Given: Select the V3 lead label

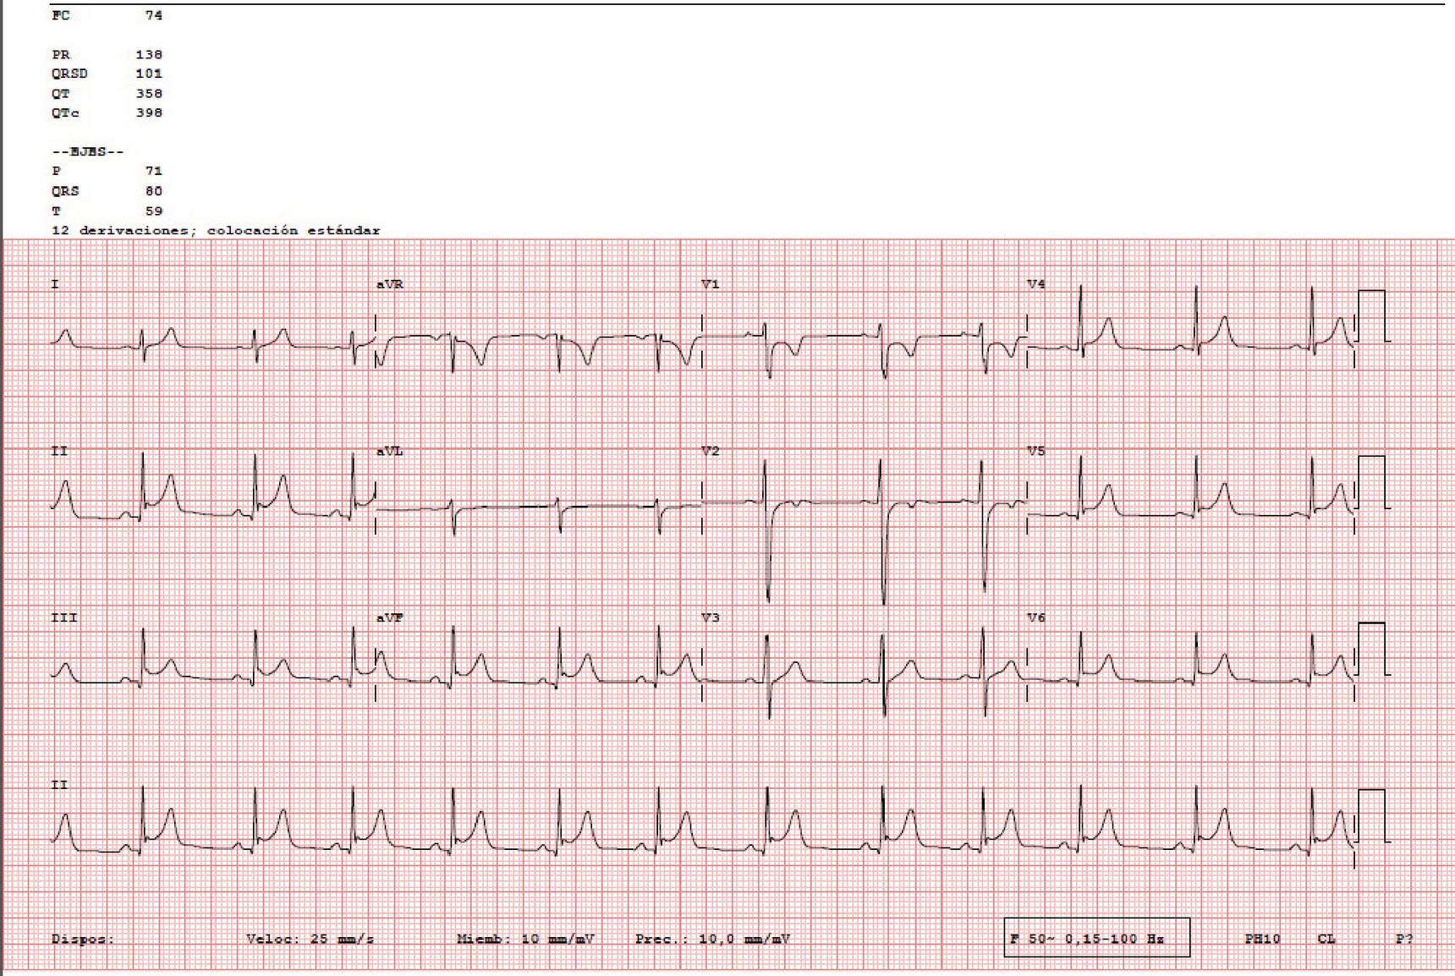Looking at the screenshot, I should [711, 617].
